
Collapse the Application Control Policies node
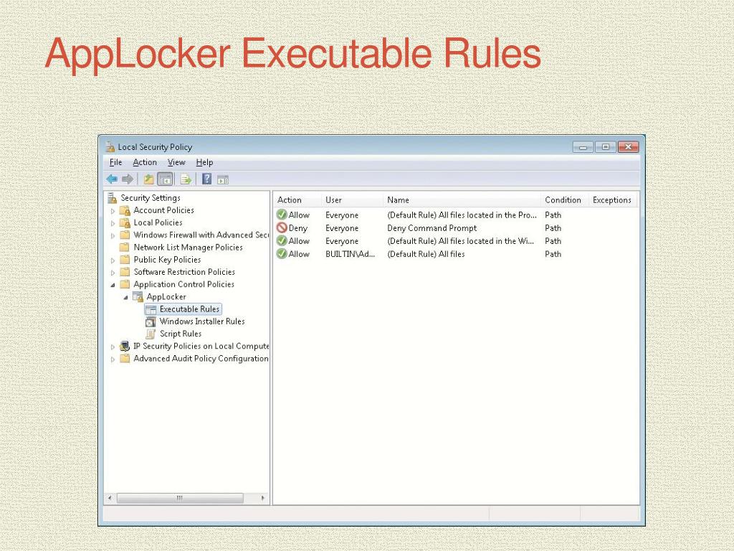coord(113,284)
